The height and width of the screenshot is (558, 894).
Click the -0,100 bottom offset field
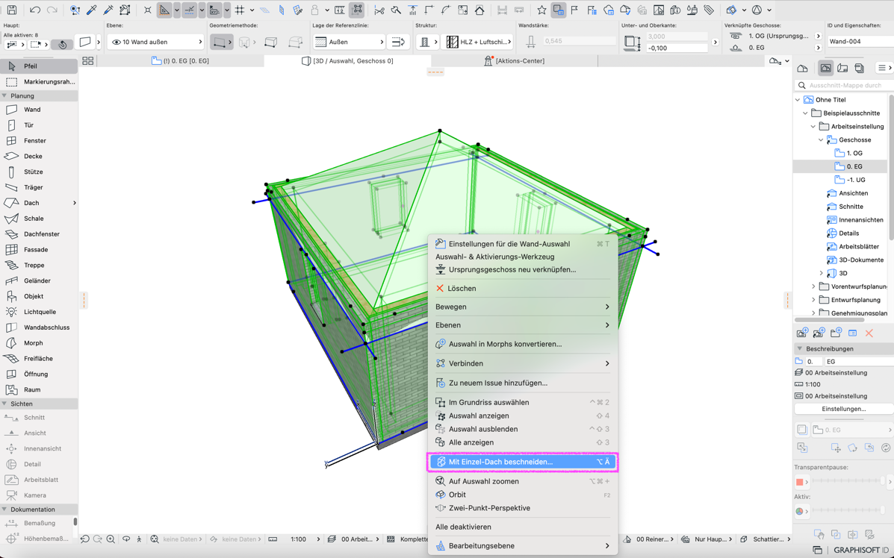(676, 48)
